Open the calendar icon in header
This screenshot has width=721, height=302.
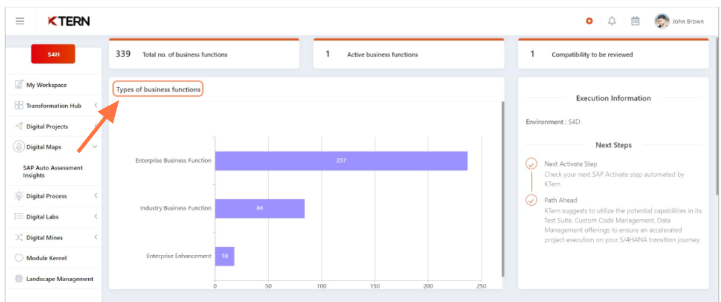(635, 21)
